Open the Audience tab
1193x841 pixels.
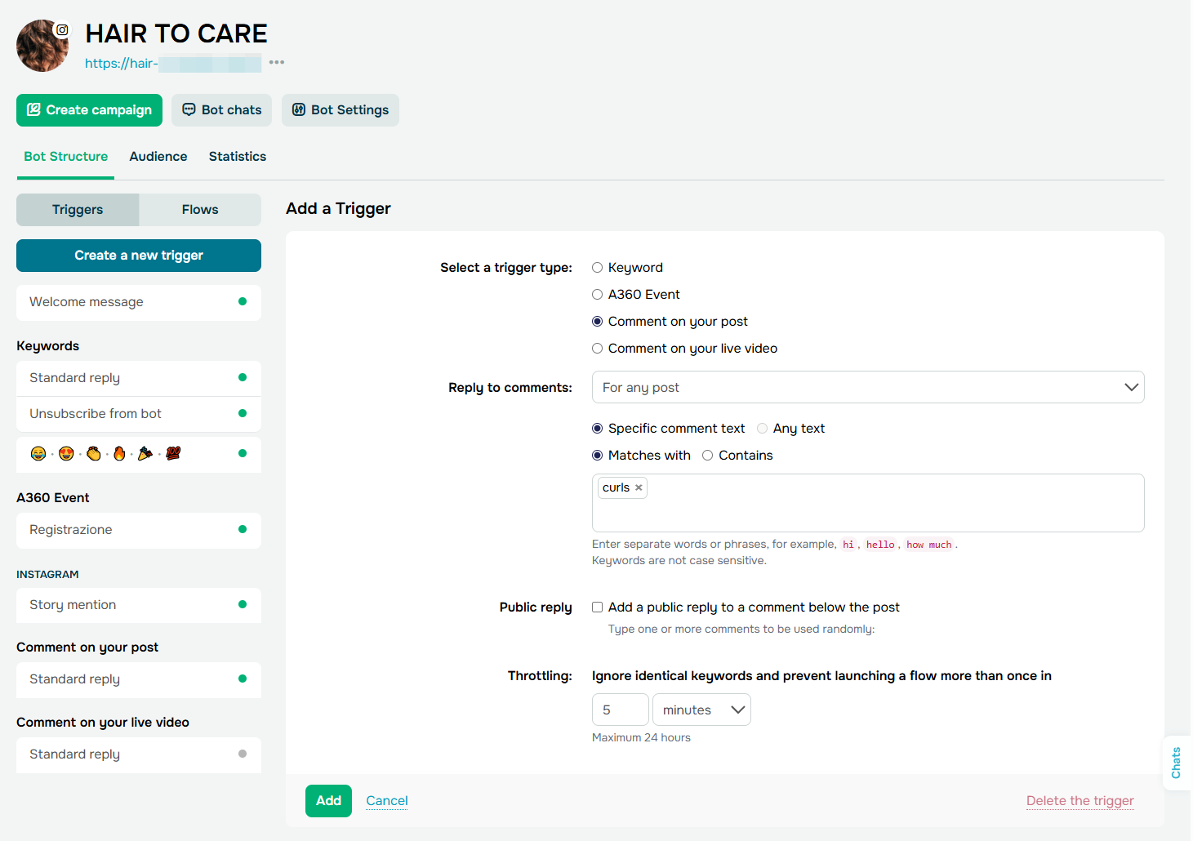coord(158,157)
